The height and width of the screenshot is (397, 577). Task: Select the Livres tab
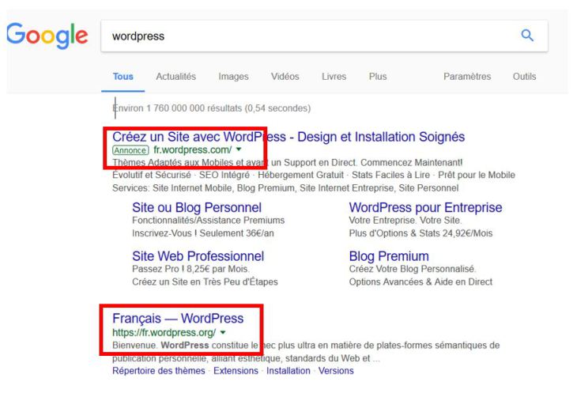coord(334,77)
